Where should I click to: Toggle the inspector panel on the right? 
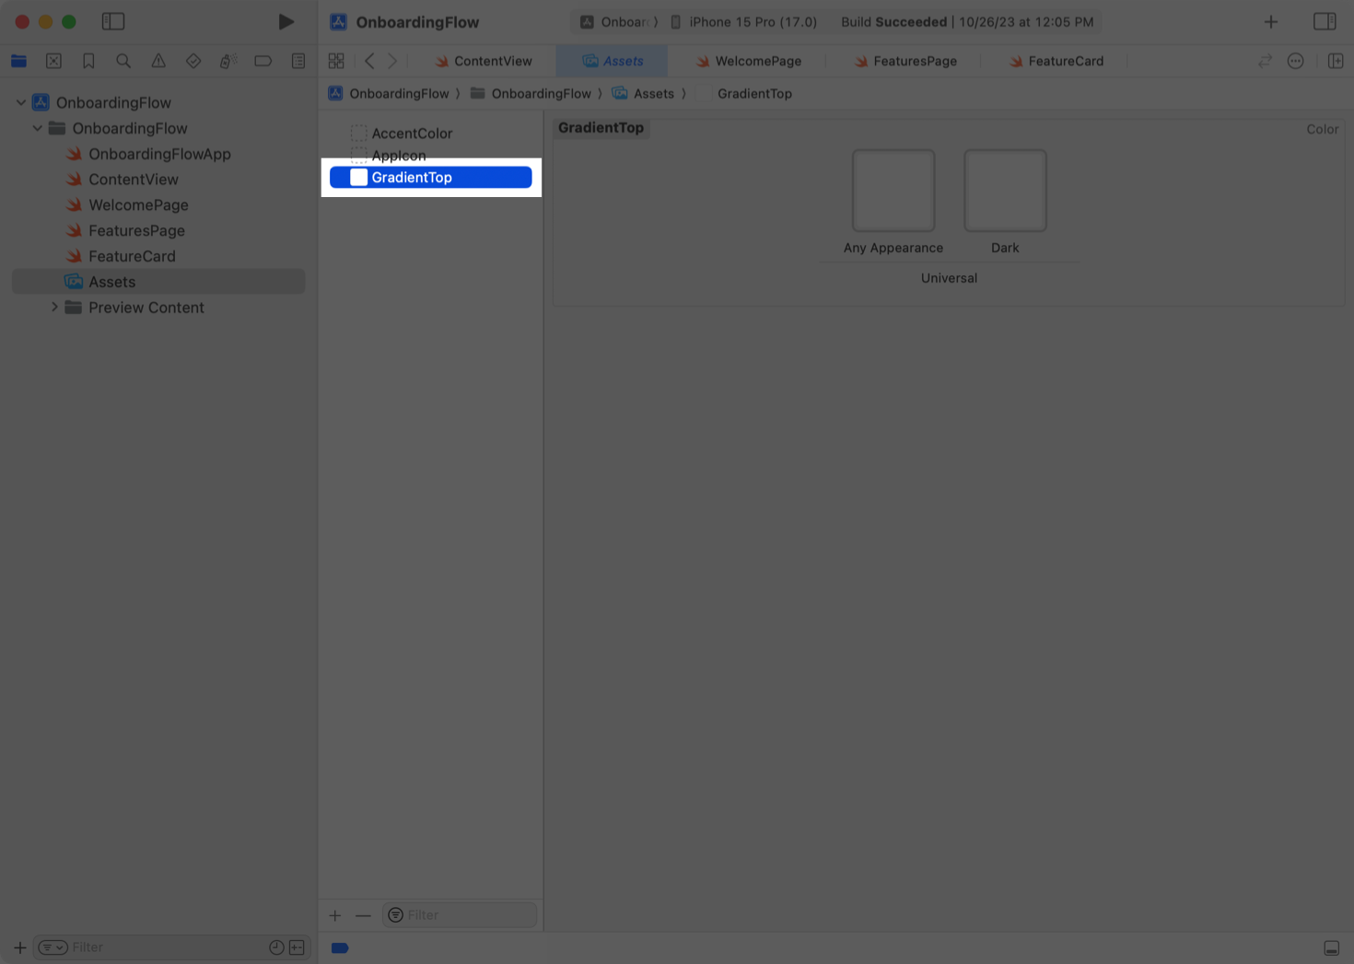(1325, 21)
